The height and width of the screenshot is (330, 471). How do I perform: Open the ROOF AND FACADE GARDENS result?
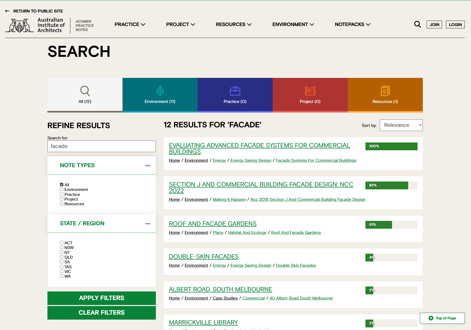pos(212,224)
